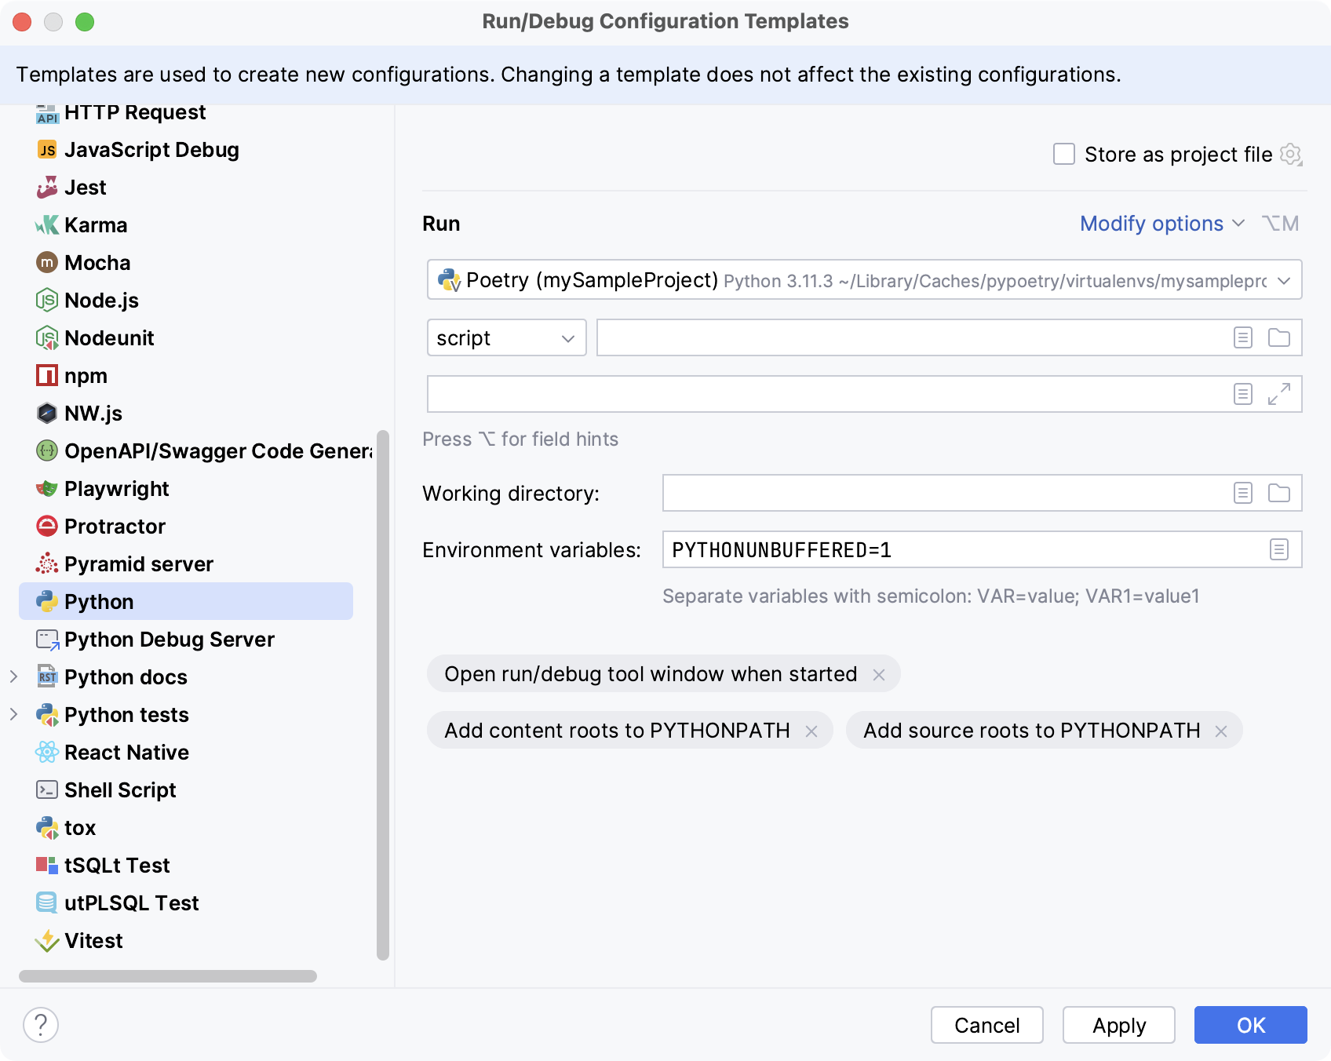The height and width of the screenshot is (1061, 1331).
Task: Click the macros icon in the script field
Action: [x=1243, y=337]
